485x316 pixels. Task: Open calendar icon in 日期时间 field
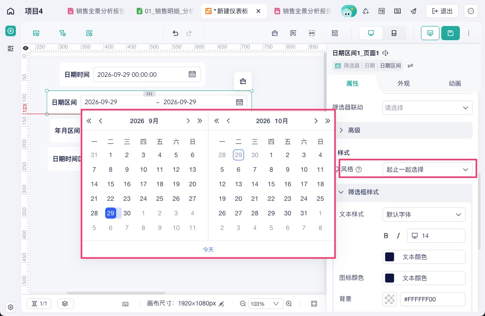(x=192, y=74)
